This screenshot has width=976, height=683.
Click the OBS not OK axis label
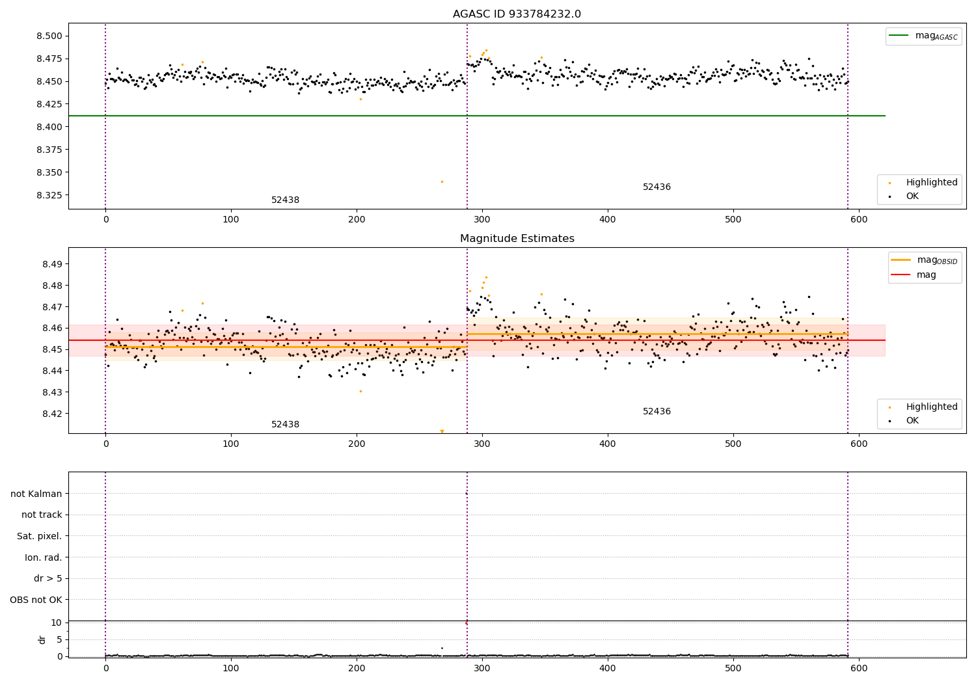pos(36,600)
